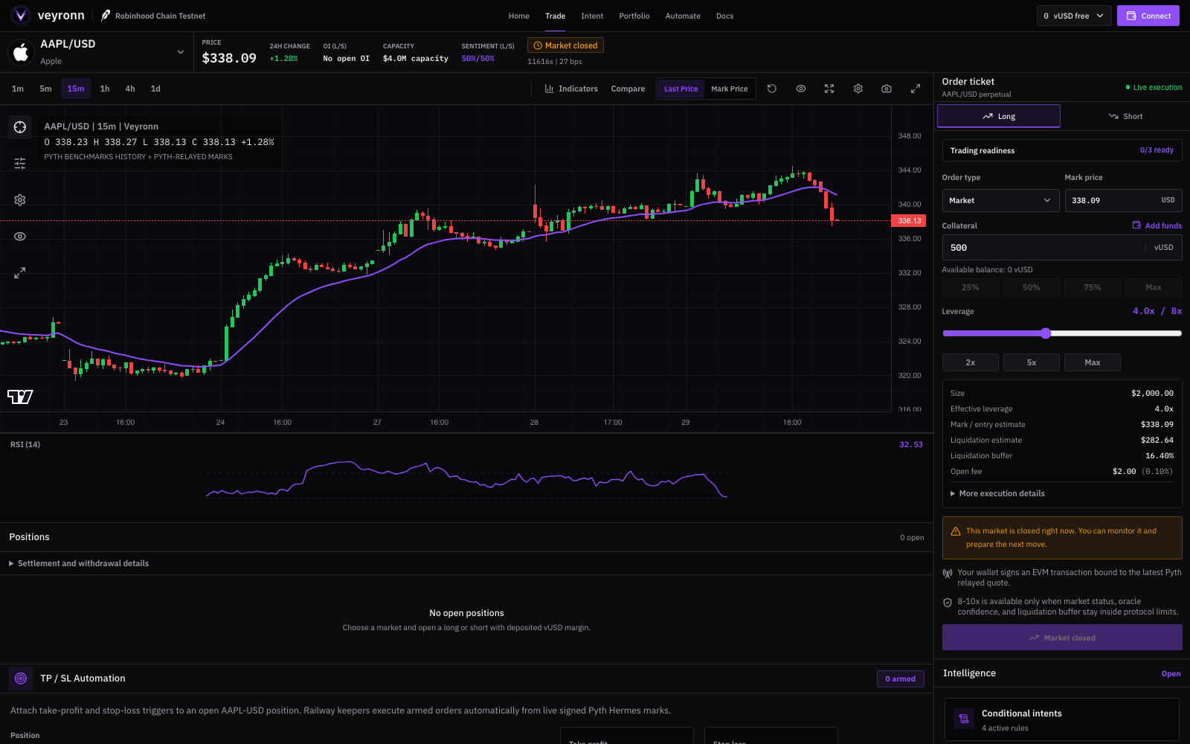The width and height of the screenshot is (1190, 744).
Task: Click the shield icon beside the 8-10x note
Action: (x=948, y=603)
